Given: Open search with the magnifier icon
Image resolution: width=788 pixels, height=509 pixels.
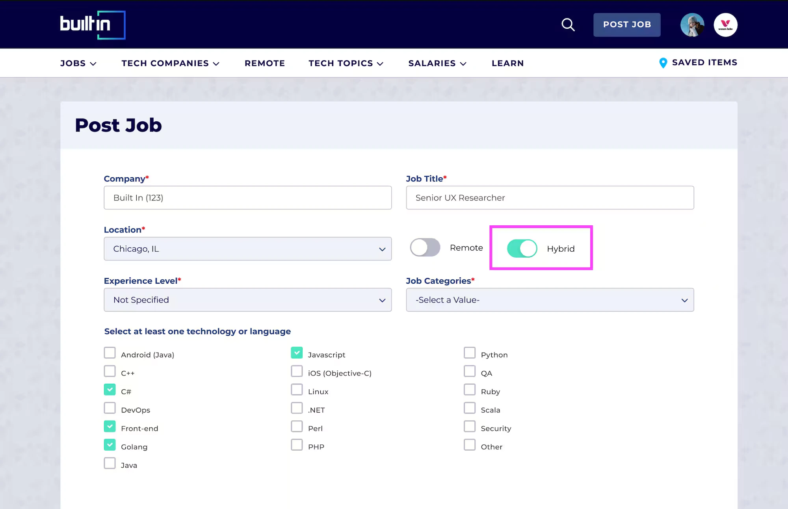Looking at the screenshot, I should pos(568,25).
